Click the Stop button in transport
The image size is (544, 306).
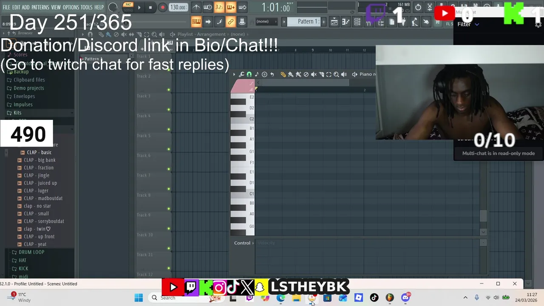pyautogui.click(x=150, y=7)
